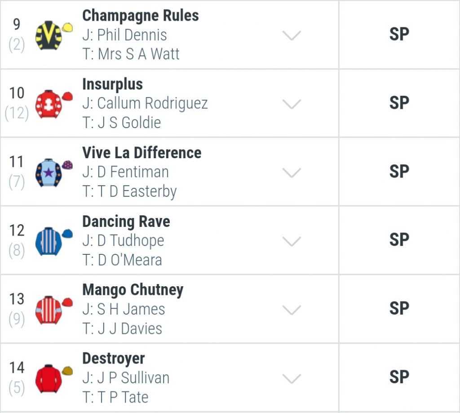Image resolution: width=460 pixels, height=413 pixels.
Task: Select SP odds for Insurplus
Action: point(399,103)
